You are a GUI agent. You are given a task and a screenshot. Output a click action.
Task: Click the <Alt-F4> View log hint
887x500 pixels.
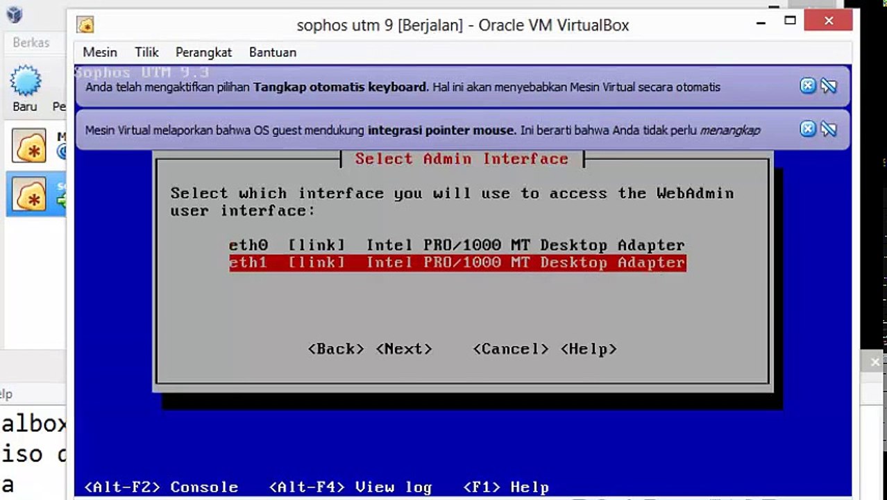point(350,487)
